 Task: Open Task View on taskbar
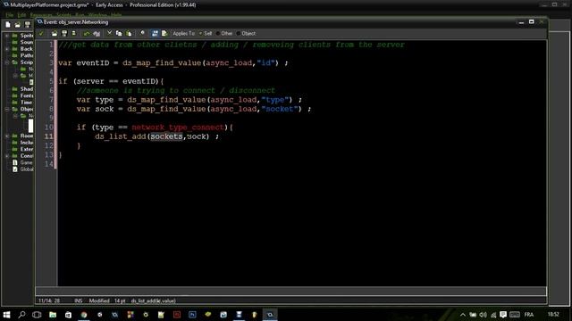coord(37,315)
